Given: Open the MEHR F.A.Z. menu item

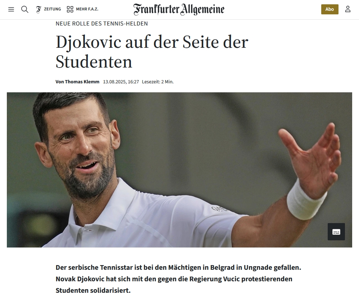Looking at the screenshot, I should click(x=87, y=9).
